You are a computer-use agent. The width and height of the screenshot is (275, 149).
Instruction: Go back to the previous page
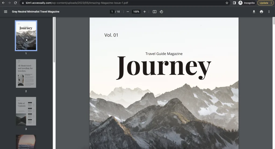3,3
